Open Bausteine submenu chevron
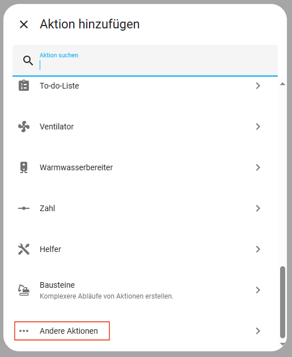Image resolution: width=292 pixels, height=357 pixels. point(257,290)
